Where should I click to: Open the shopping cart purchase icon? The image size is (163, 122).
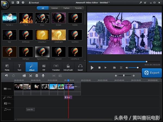pos(145,3)
